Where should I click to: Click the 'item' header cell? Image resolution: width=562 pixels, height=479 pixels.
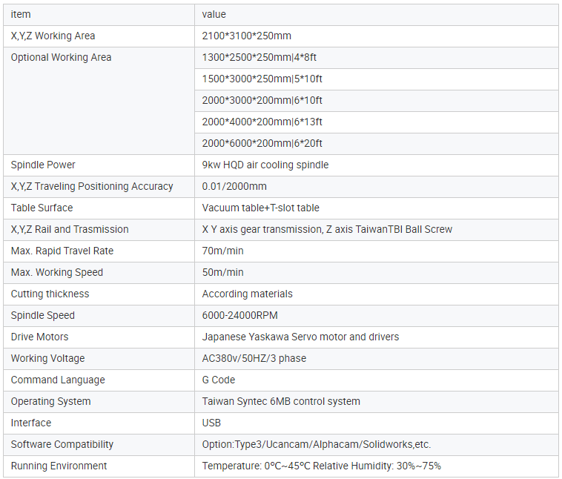[x=21, y=14]
